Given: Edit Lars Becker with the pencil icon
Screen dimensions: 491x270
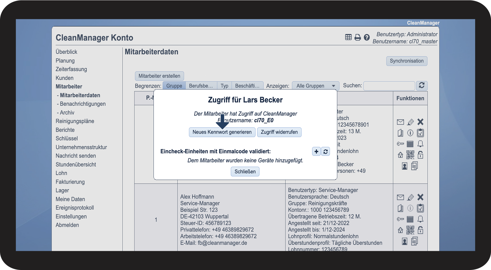Looking at the screenshot, I should [x=410, y=122].
